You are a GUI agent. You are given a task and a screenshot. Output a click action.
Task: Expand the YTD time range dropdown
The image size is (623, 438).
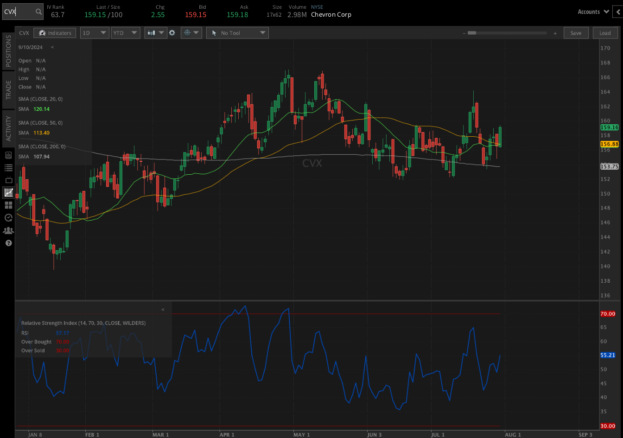coord(126,33)
